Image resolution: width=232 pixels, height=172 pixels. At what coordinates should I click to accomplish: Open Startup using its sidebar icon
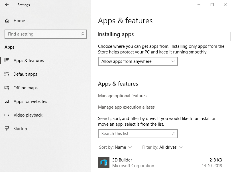[x=7, y=129]
